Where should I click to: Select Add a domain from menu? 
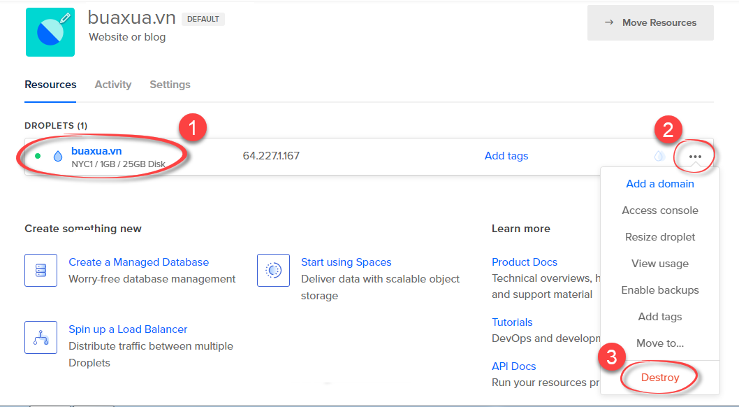point(660,184)
